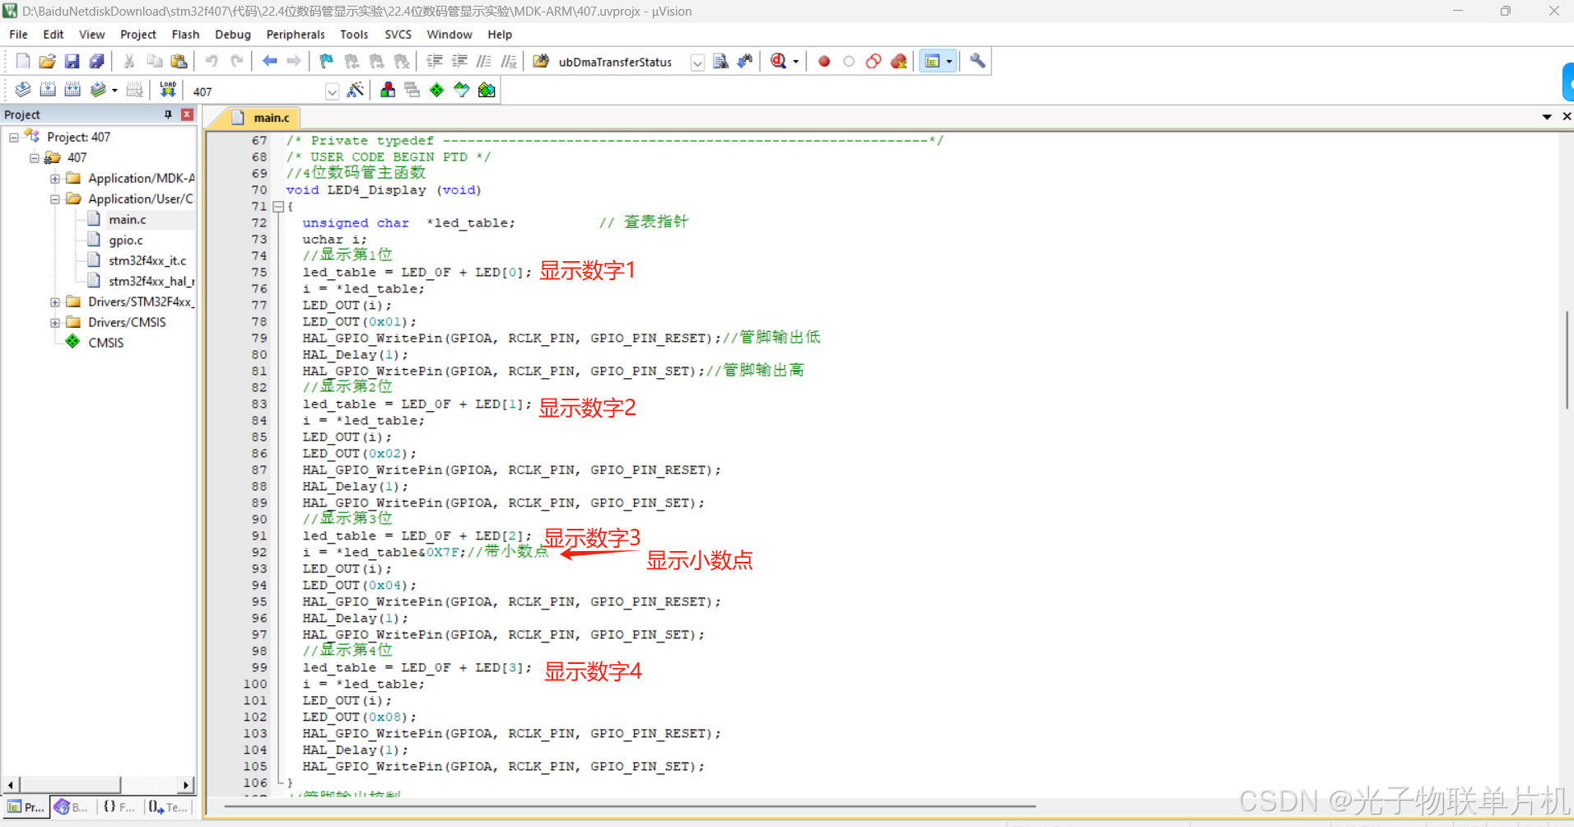Open the Manage Project Items icon
The image size is (1574, 827).
pos(388,90)
